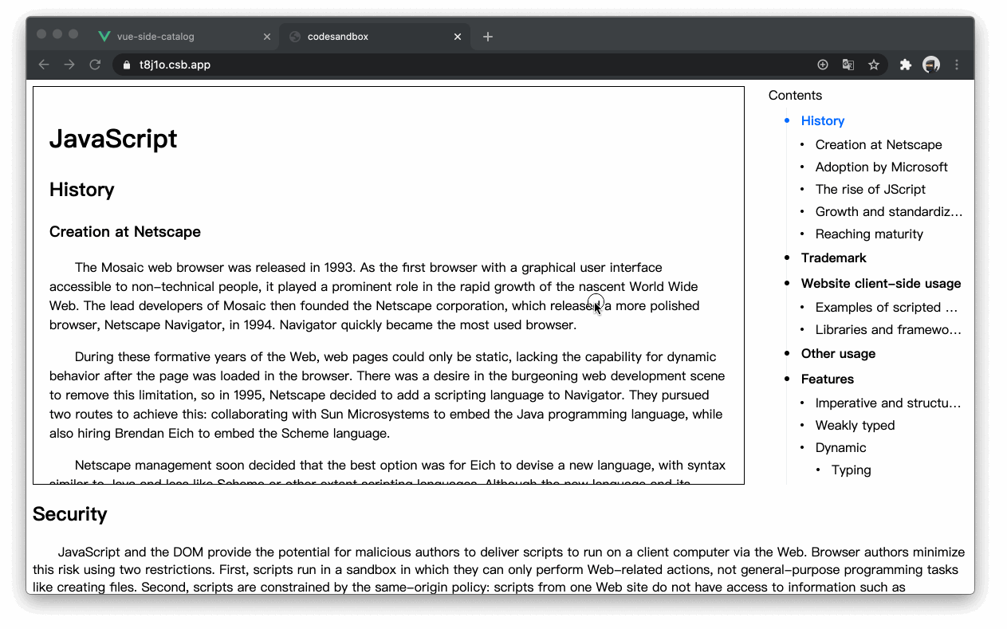Click the History heading in the article
Viewport: 1007px width, 629px height.
click(82, 189)
